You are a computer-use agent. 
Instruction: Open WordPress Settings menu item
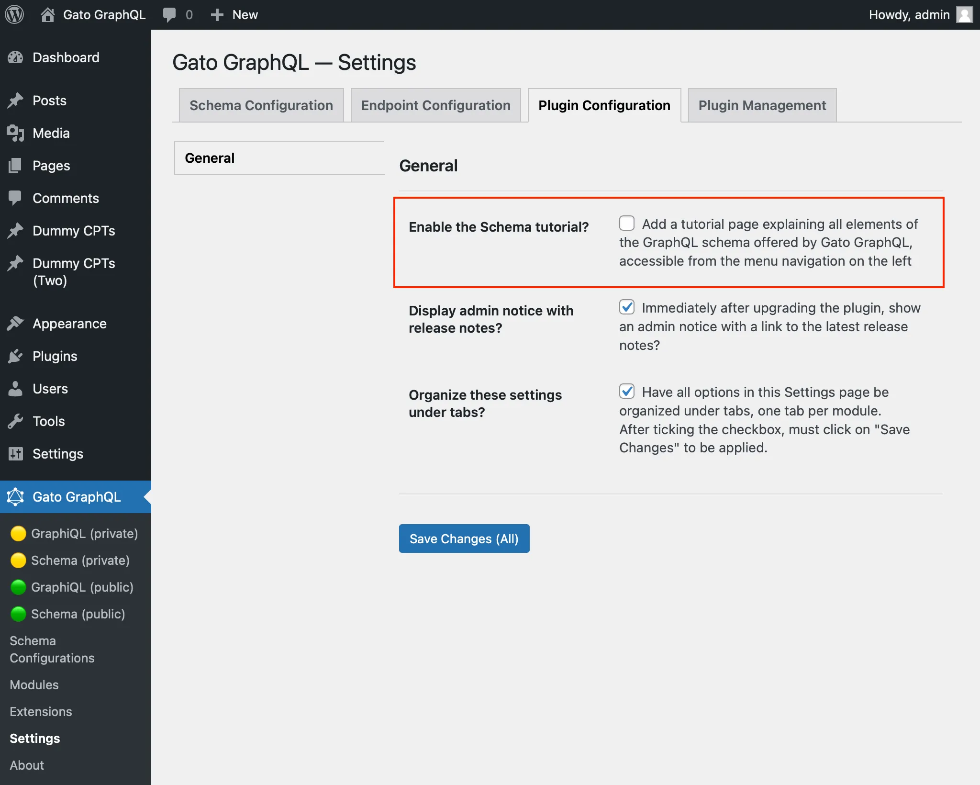pos(76,454)
